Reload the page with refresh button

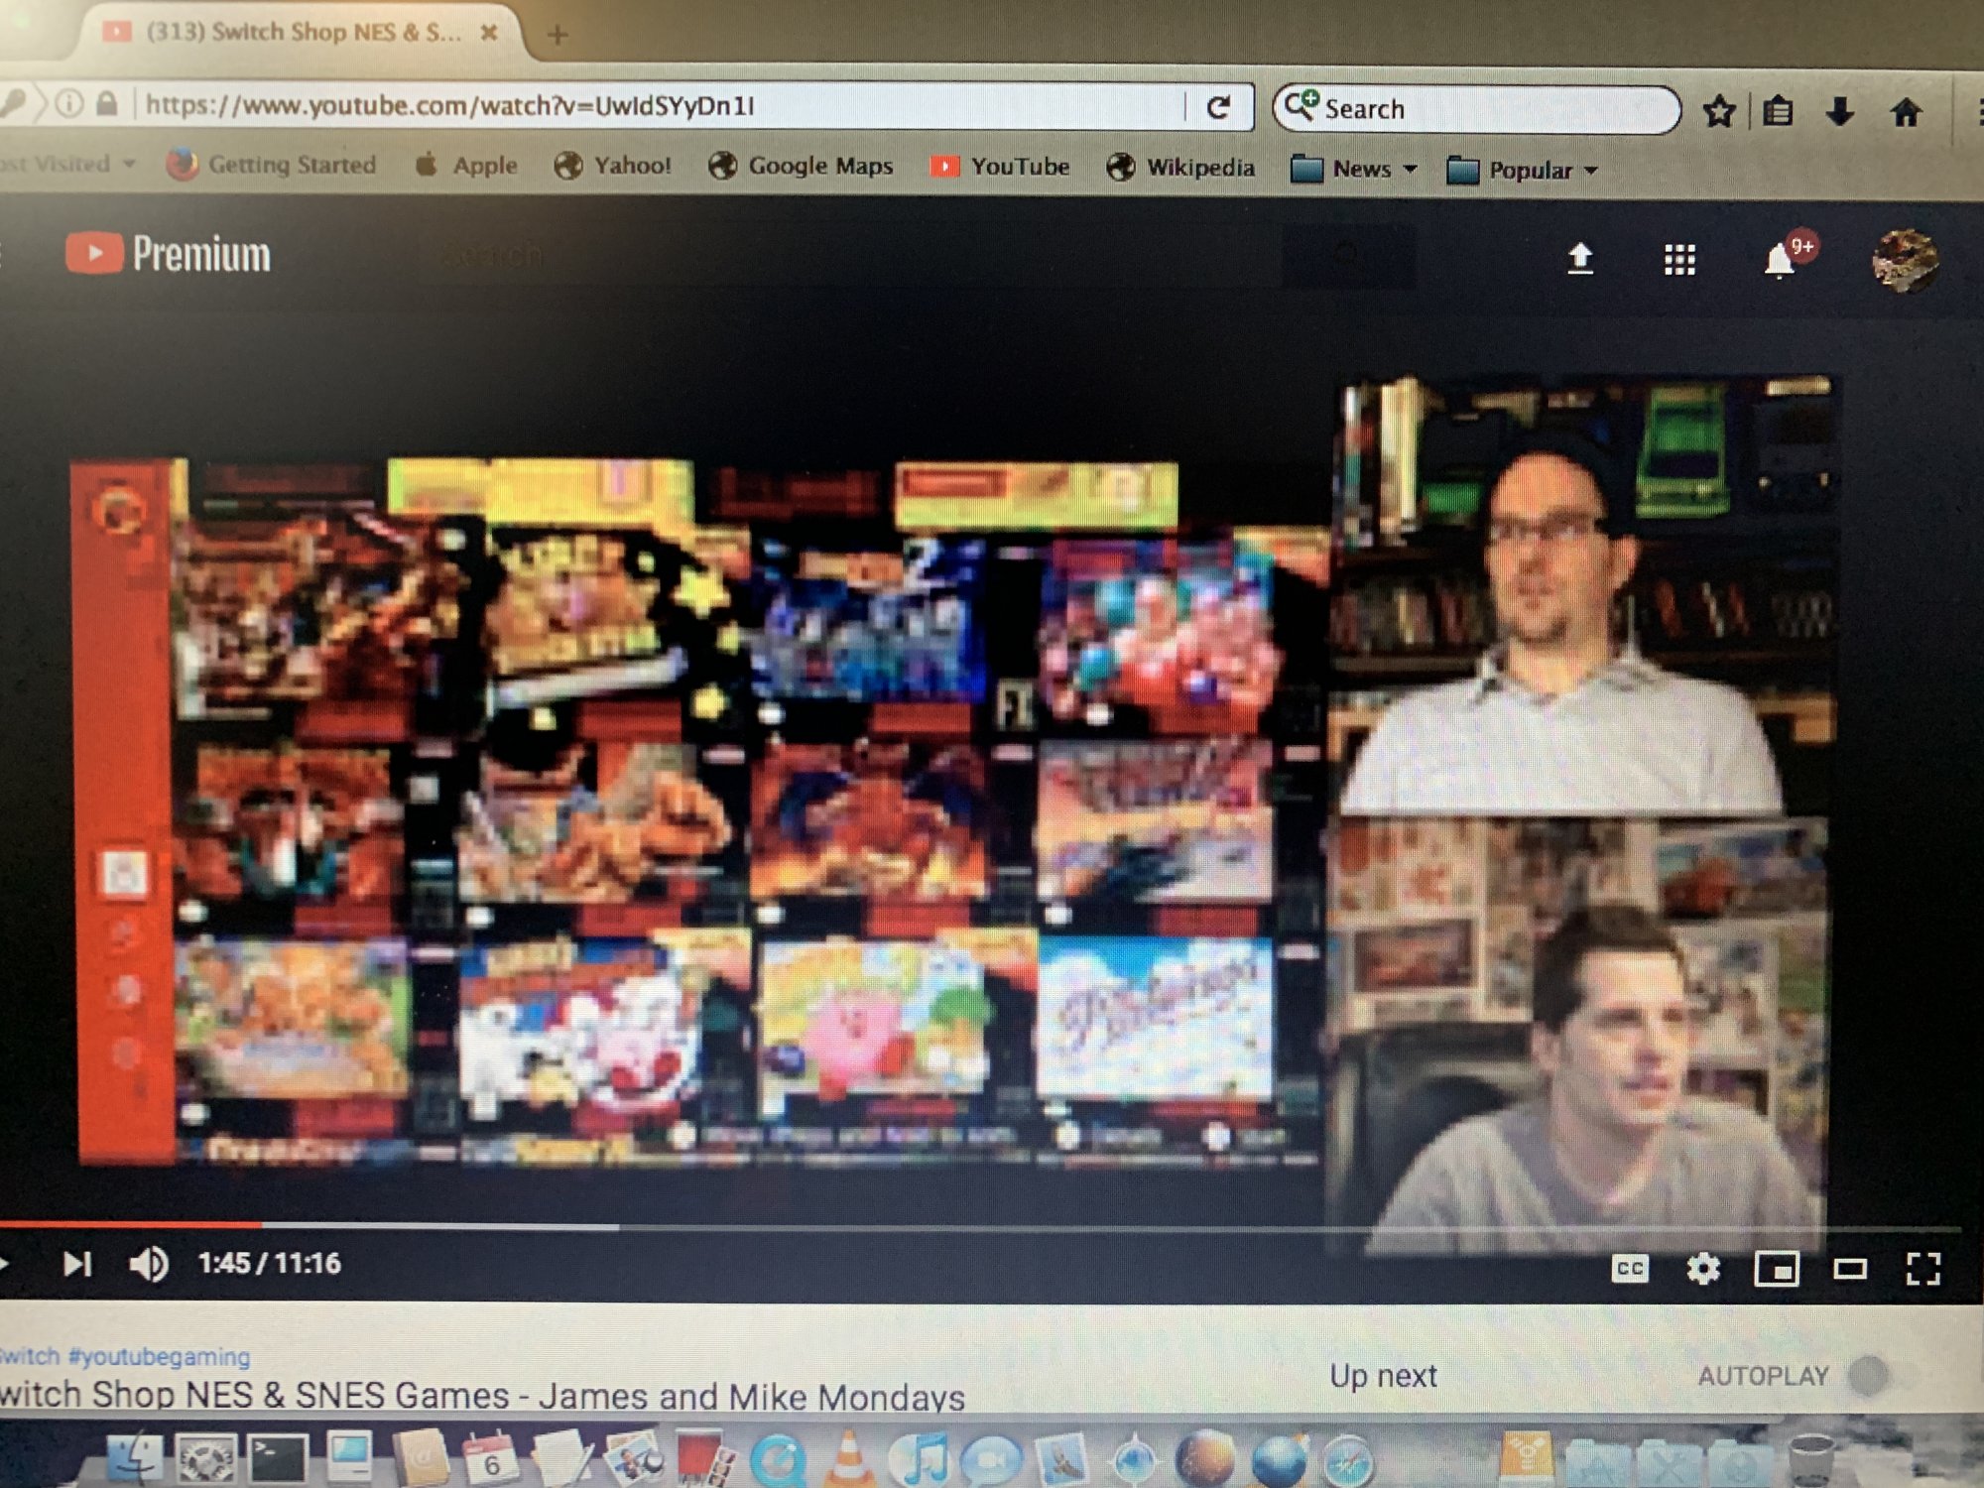click(x=1218, y=107)
